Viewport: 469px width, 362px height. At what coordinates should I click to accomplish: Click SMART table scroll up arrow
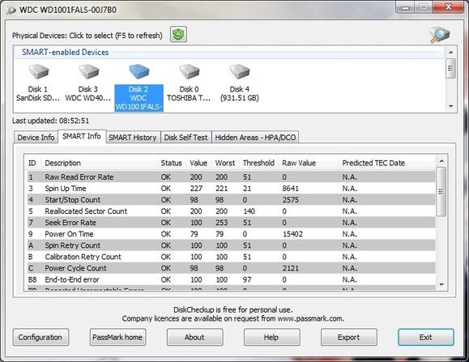[x=441, y=161]
